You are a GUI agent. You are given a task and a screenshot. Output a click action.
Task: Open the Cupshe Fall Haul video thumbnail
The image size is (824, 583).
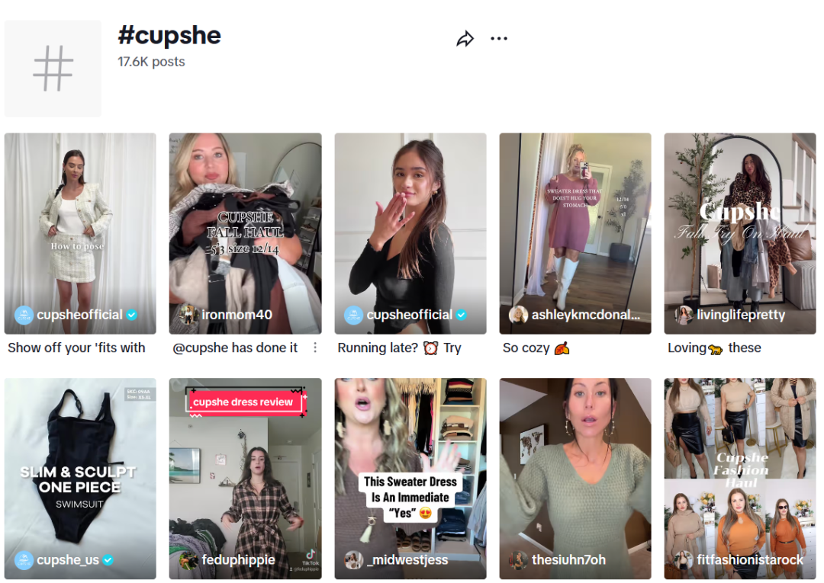tap(245, 233)
